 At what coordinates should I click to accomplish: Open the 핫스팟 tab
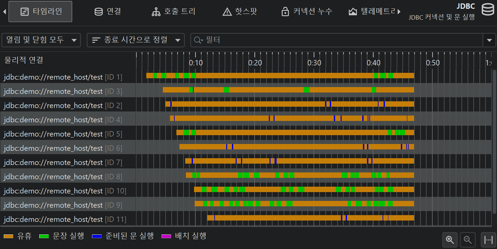(240, 12)
